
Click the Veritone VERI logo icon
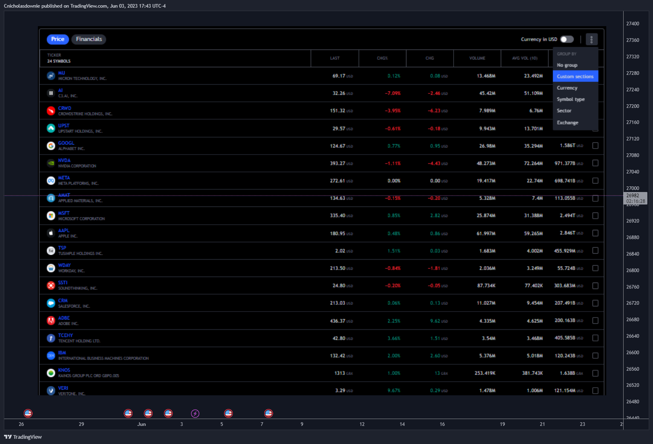coord(51,390)
